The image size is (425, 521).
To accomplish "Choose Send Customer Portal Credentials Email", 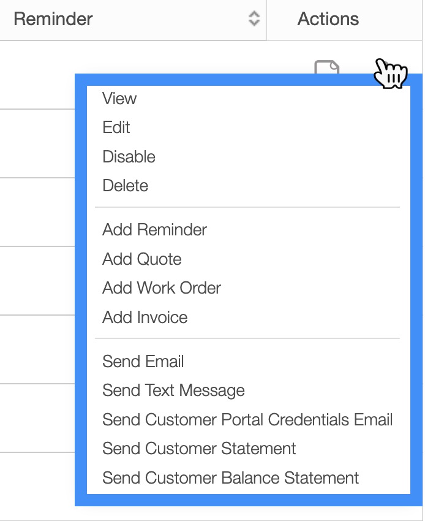I will [247, 420].
